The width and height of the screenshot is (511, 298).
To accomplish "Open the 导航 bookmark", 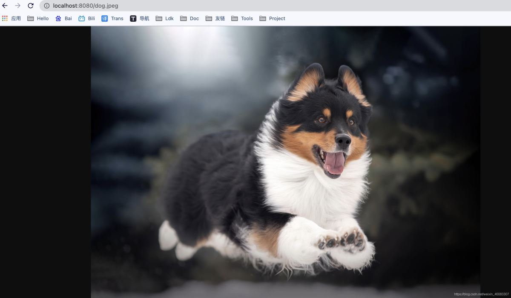I will [140, 18].
